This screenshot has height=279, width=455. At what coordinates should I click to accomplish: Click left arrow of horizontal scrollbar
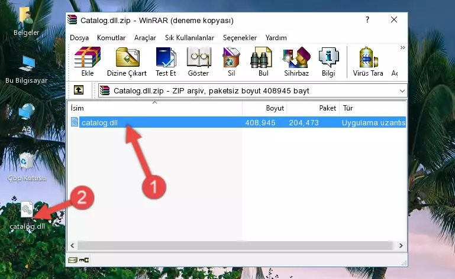(72, 245)
